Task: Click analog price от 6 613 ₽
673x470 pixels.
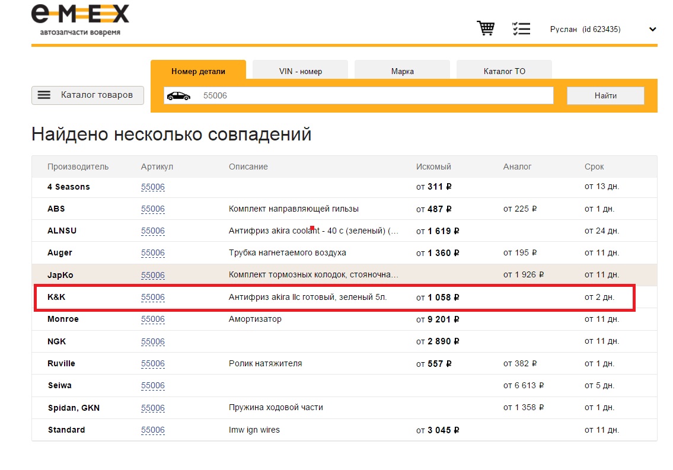Action: pos(524,385)
